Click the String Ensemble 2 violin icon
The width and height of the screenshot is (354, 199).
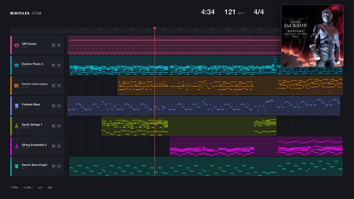pyautogui.click(x=16, y=146)
